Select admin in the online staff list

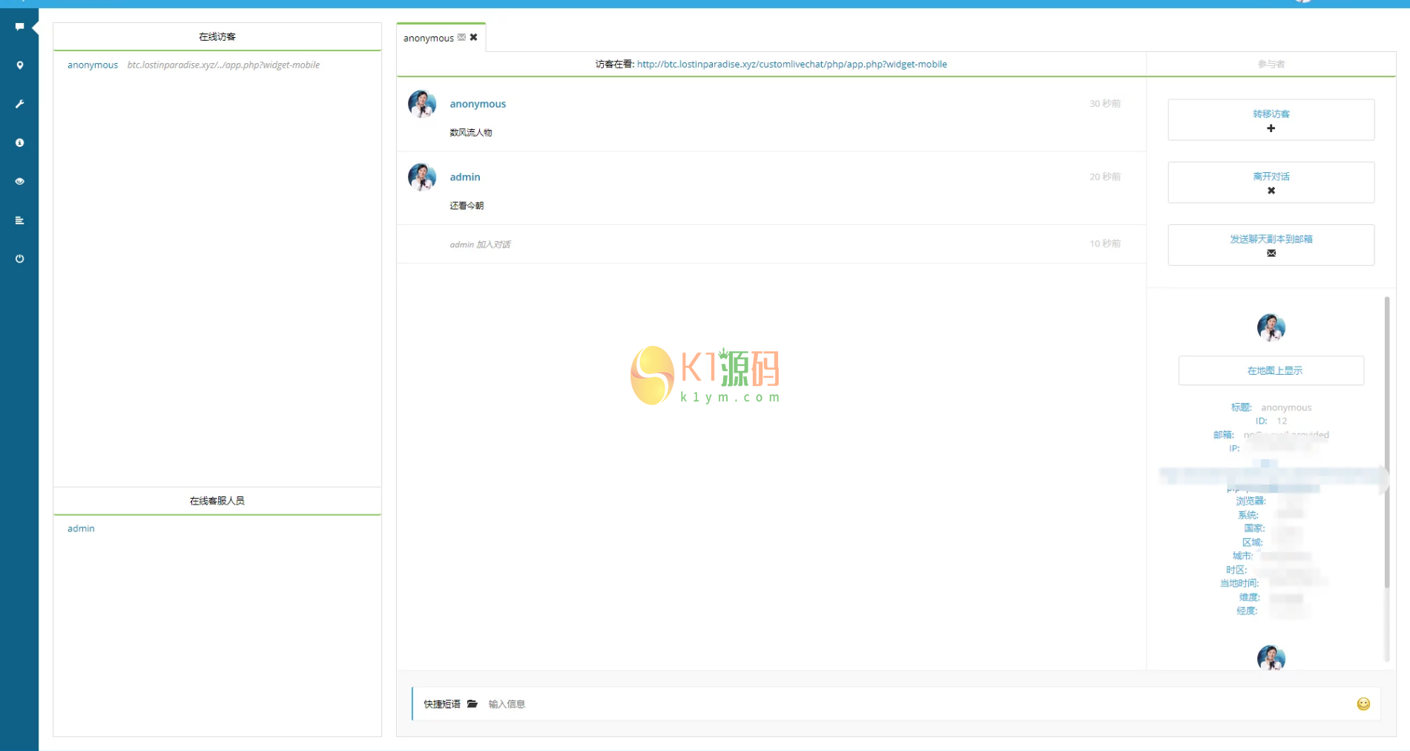81,529
